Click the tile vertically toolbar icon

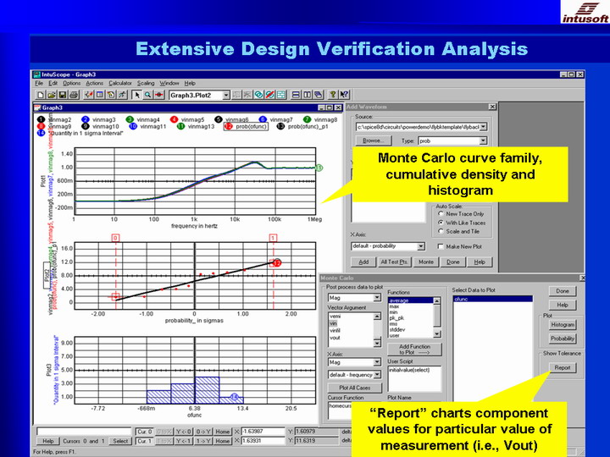click(x=308, y=95)
